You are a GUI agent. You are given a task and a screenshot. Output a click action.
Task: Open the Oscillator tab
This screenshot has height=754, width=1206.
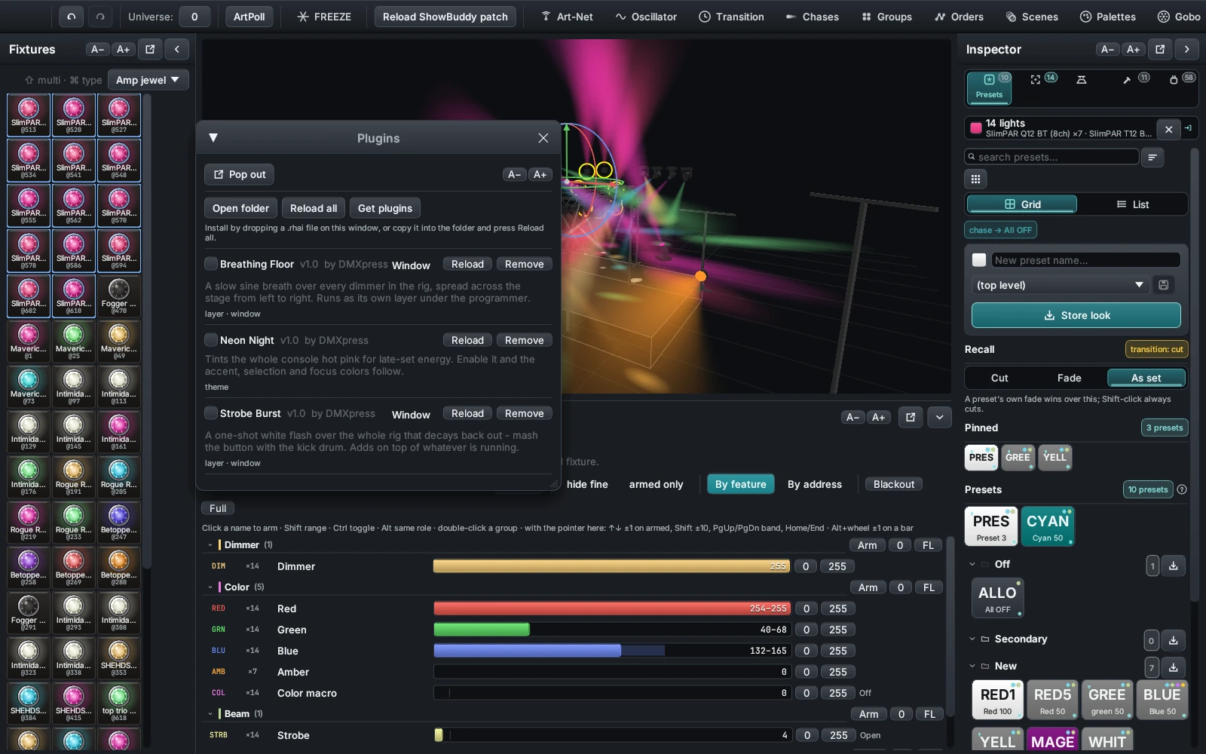(x=646, y=17)
